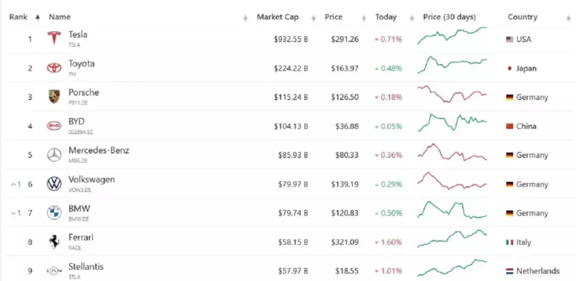Click Tesla's 30-day price sparkline chart
Viewport: 576px width, 281px height.
(x=452, y=36)
